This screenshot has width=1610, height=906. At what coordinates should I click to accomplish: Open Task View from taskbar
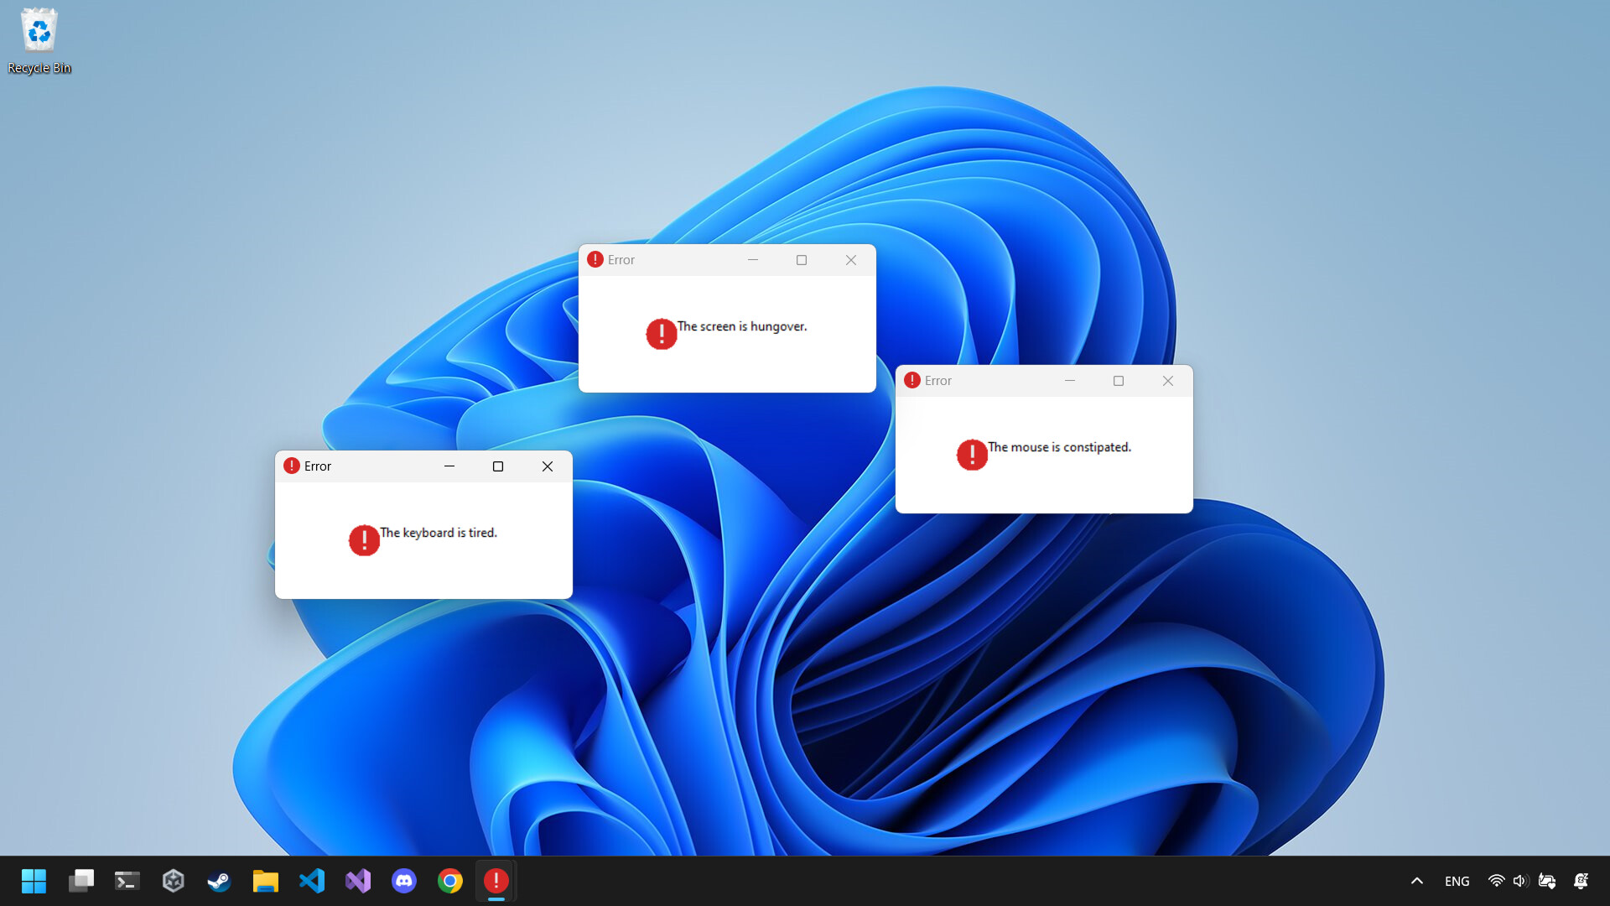(81, 881)
